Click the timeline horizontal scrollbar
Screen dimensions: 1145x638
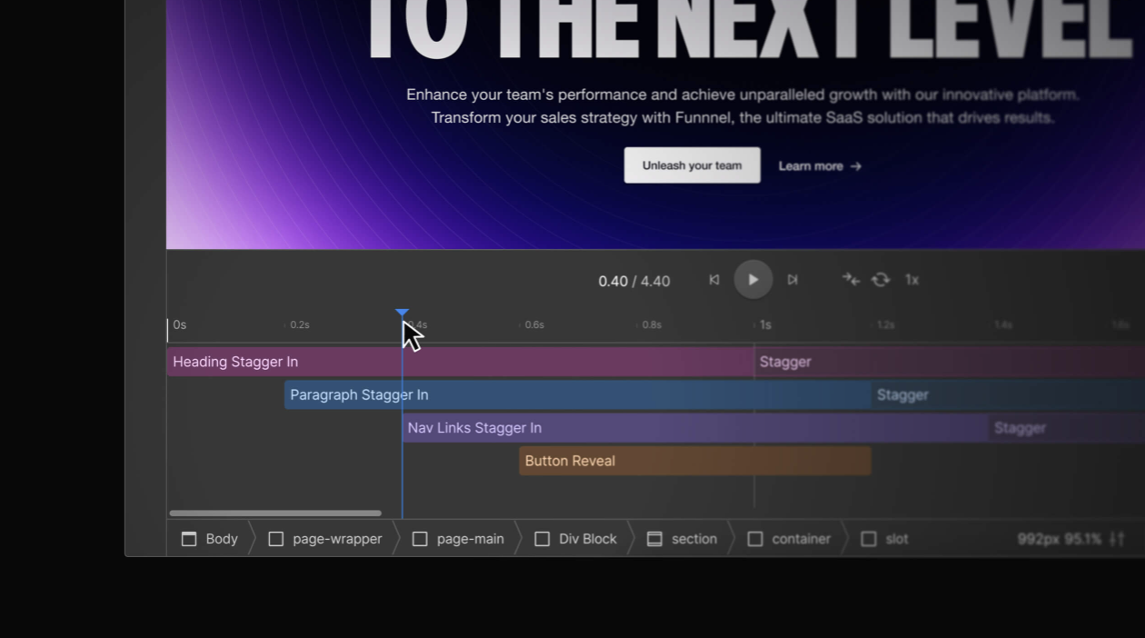tap(275, 513)
